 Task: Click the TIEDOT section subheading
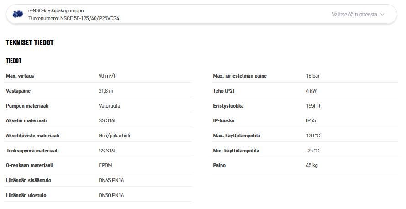pyautogui.click(x=14, y=61)
